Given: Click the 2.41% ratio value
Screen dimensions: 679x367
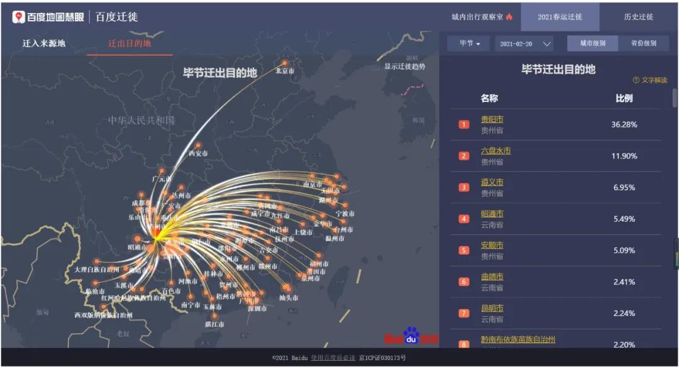Looking at the screenshot, I should coord(624,282).
